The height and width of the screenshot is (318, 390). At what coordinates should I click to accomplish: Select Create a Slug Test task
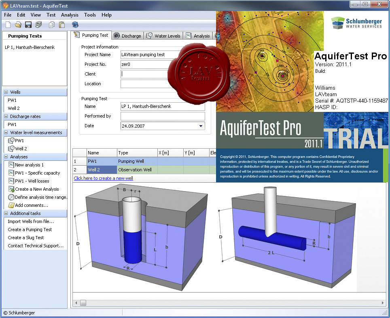(25, 238)
